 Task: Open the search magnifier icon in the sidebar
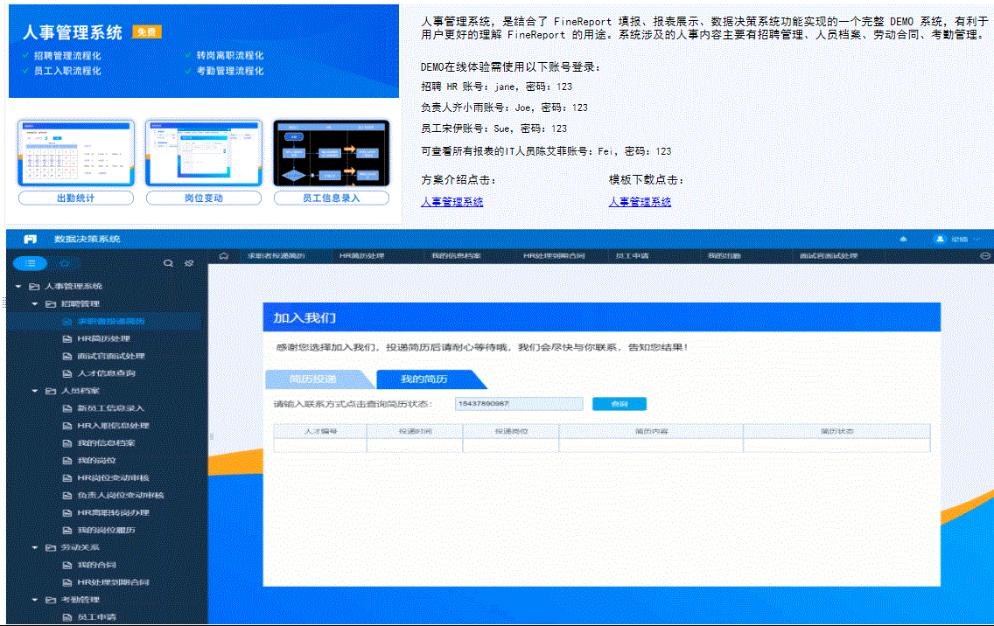click(x=168, y=263)
